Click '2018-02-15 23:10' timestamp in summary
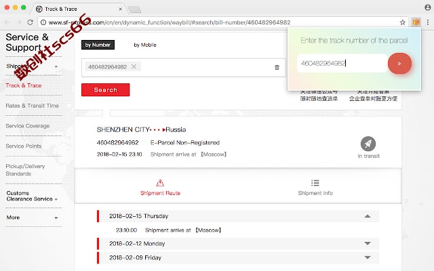 (x=119, y=154)
